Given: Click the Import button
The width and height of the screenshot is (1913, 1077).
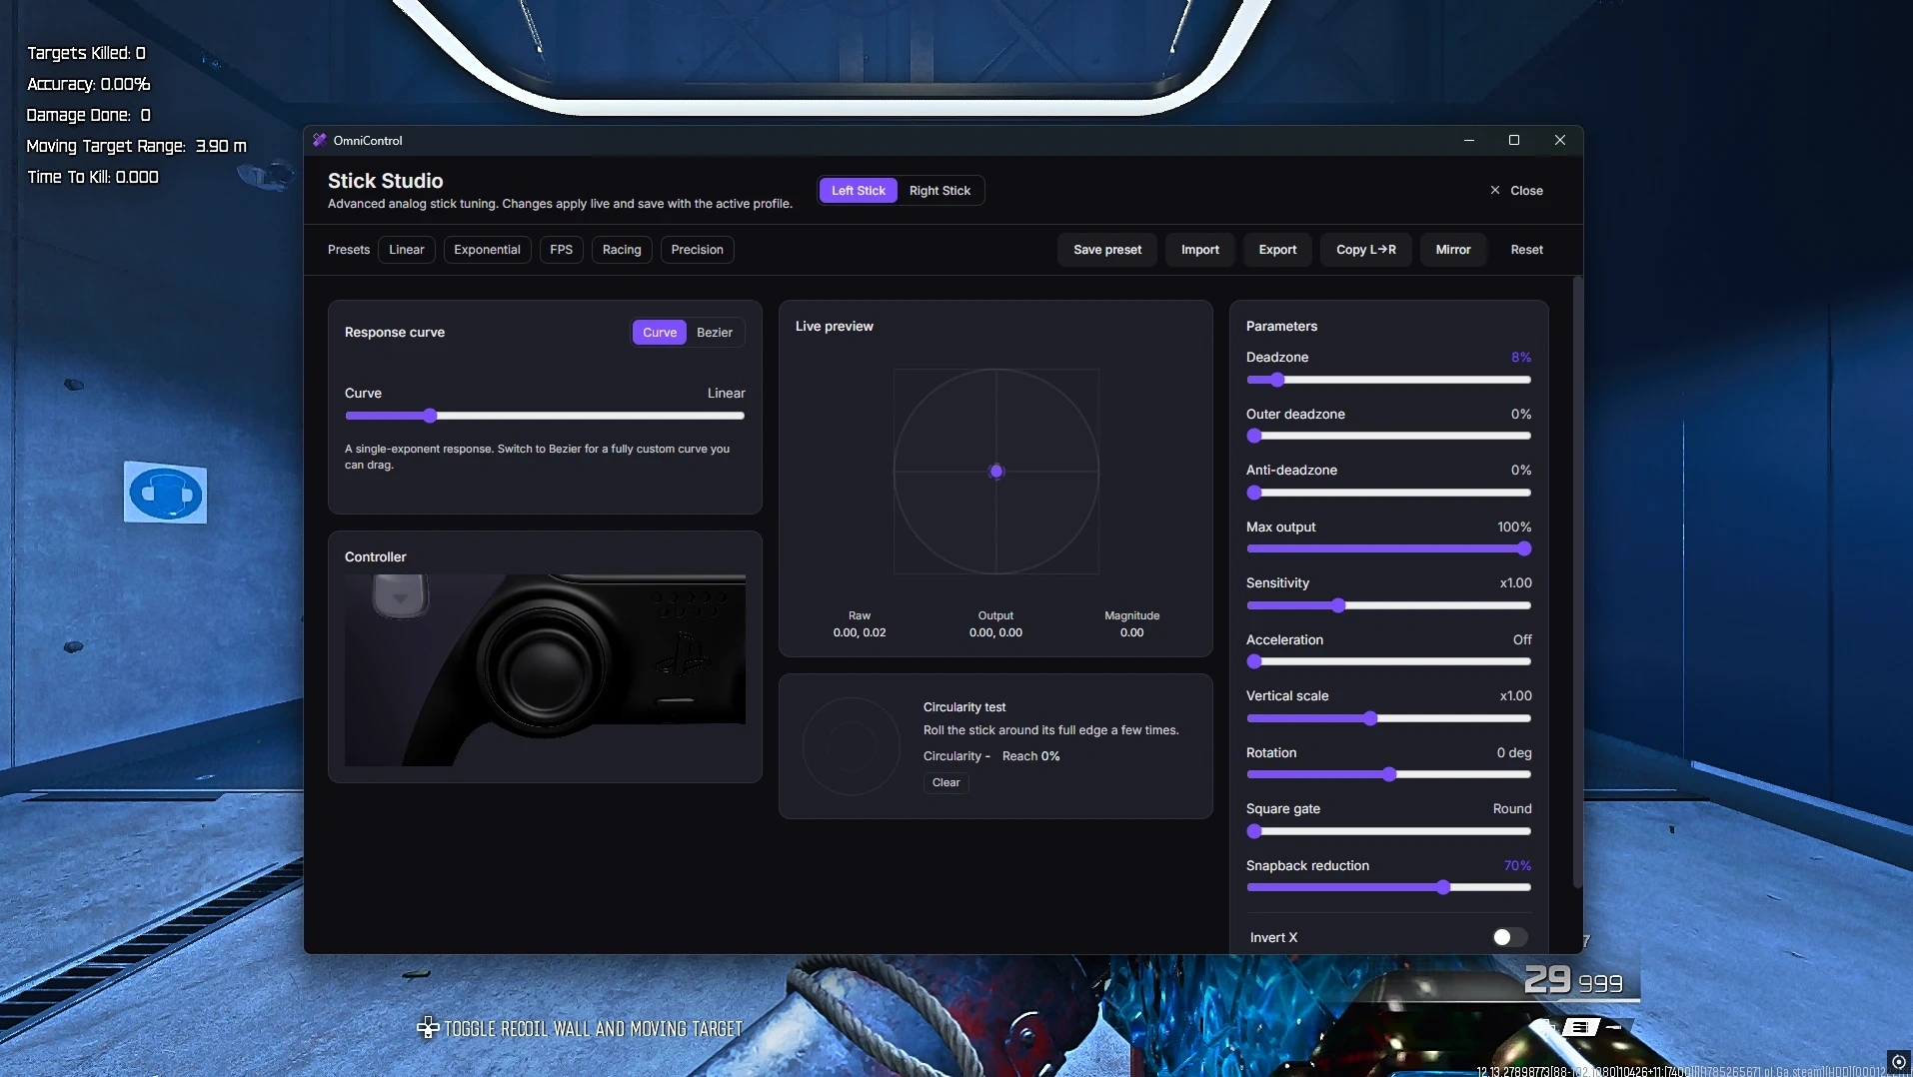Looking at the screenshot, I should [1200, 250].
